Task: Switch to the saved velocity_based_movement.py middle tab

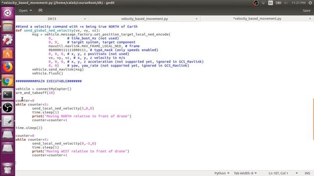Action: point(144,19)
